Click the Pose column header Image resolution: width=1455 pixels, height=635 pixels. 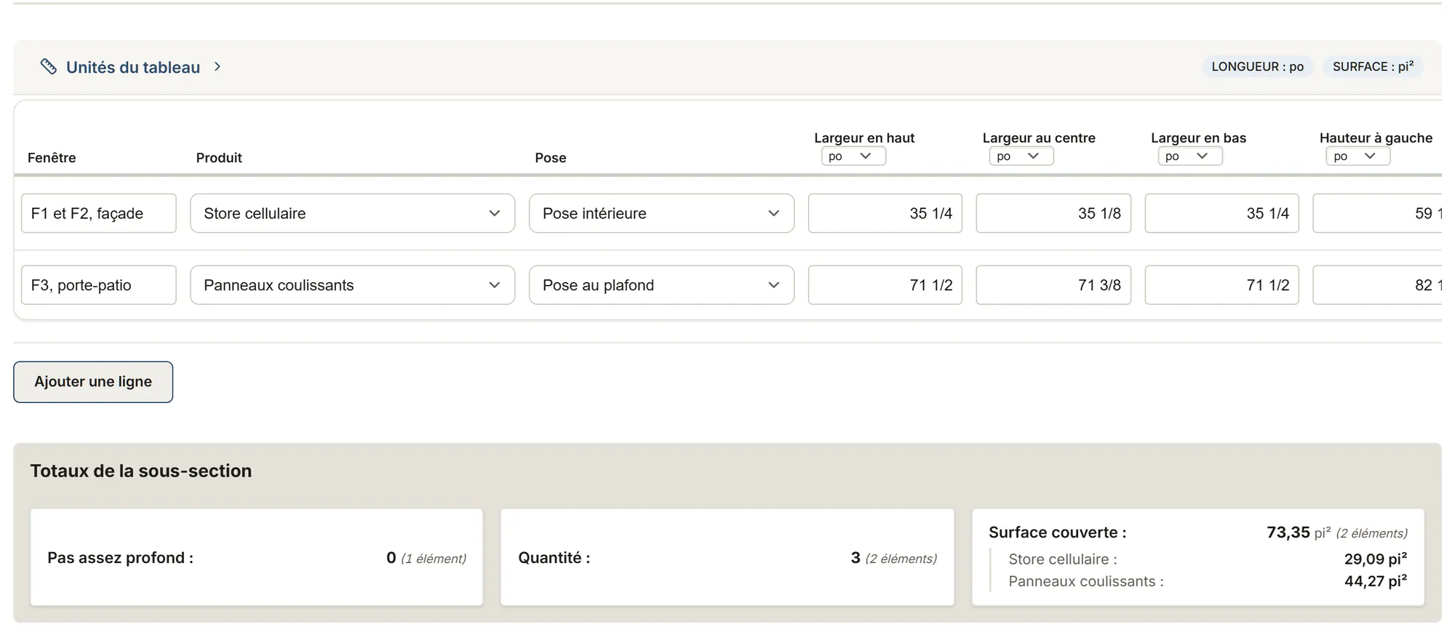[551, 158]
